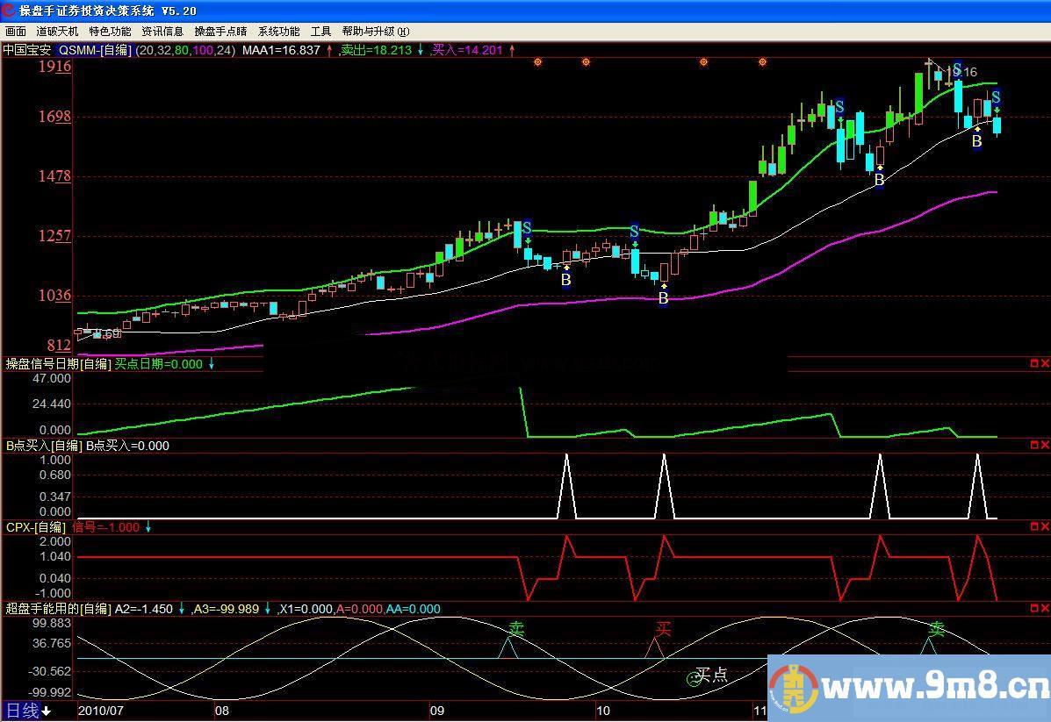
Task: Open the 画面 menu
Action: [16, 31]
